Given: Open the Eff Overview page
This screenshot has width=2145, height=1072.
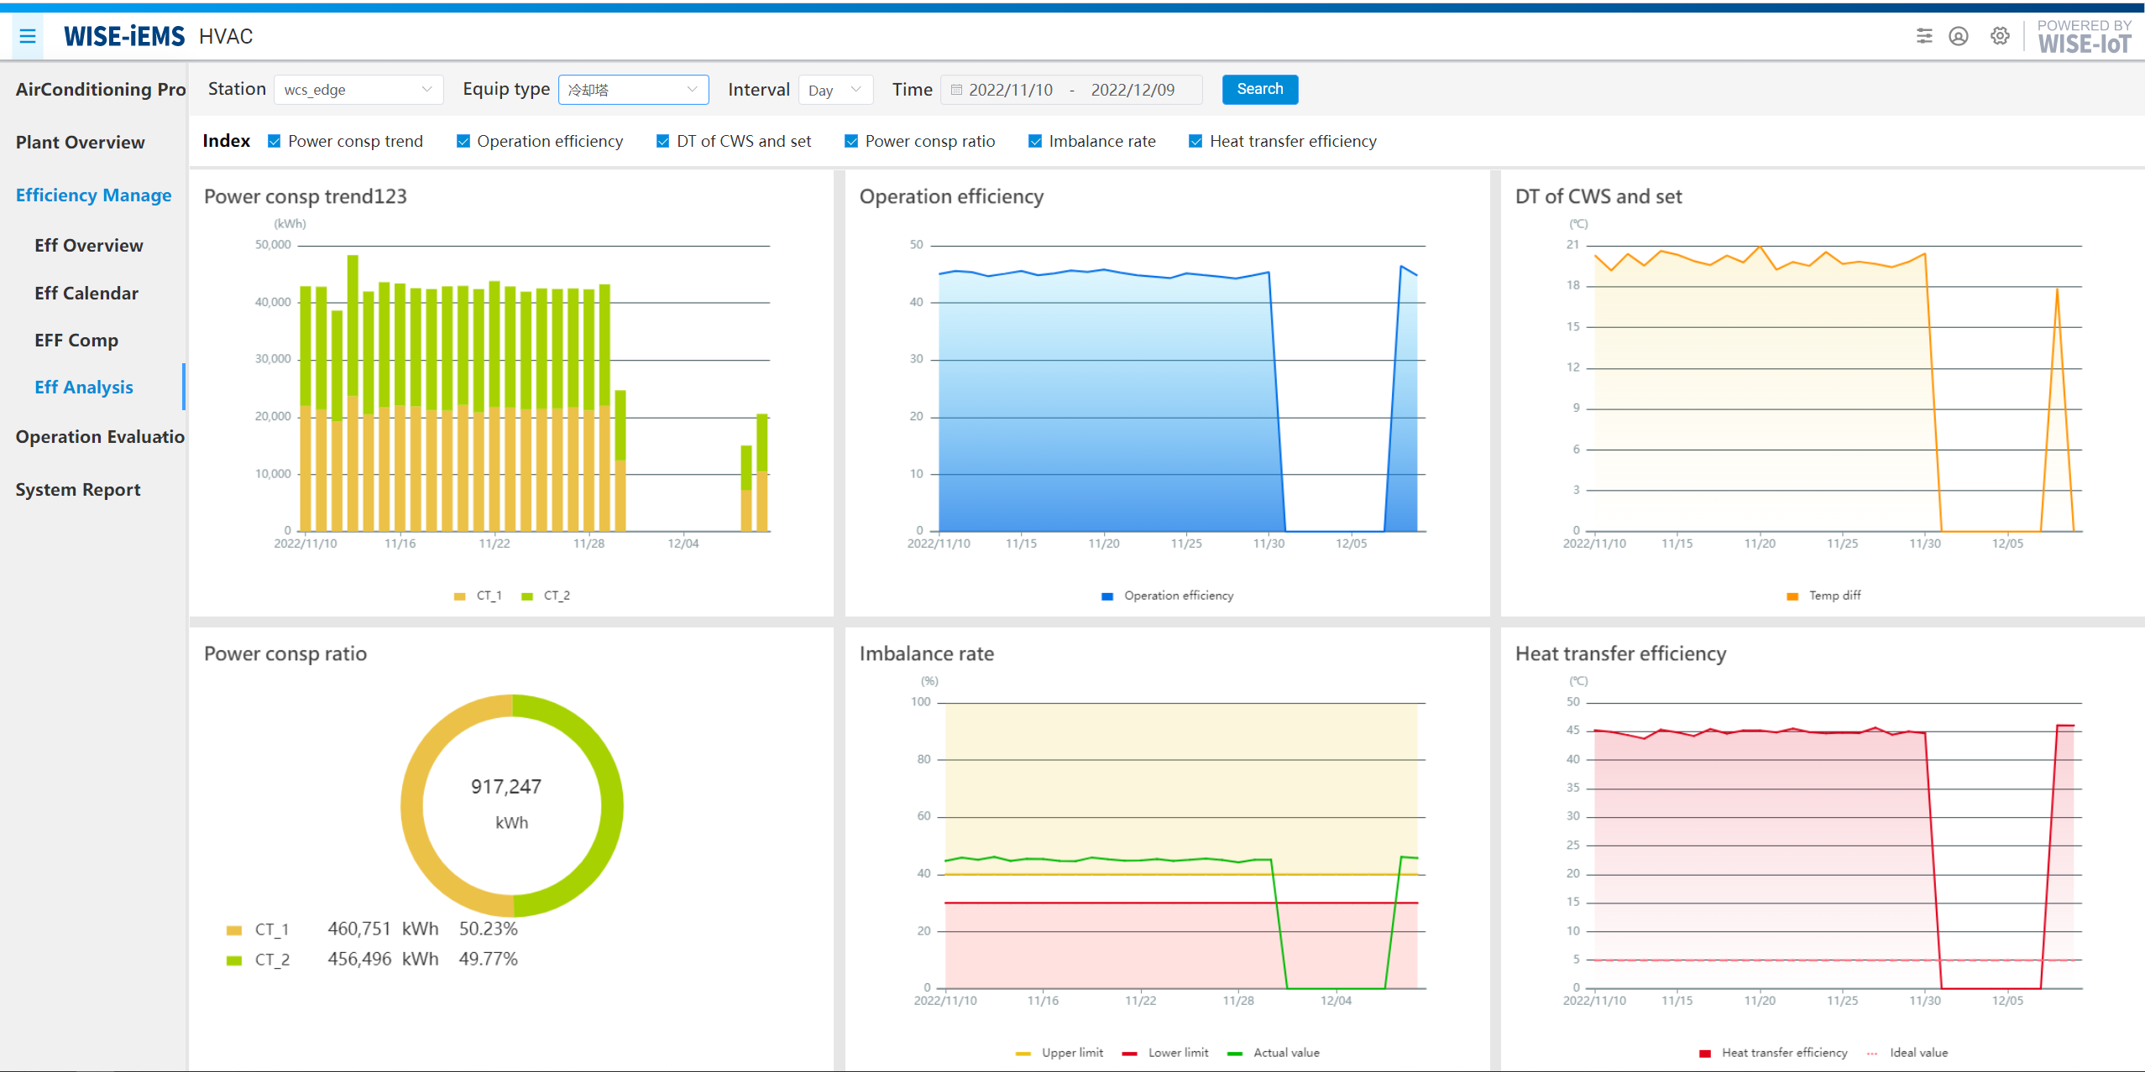Looking at the screenshot, I should click(x=89, y=245).
